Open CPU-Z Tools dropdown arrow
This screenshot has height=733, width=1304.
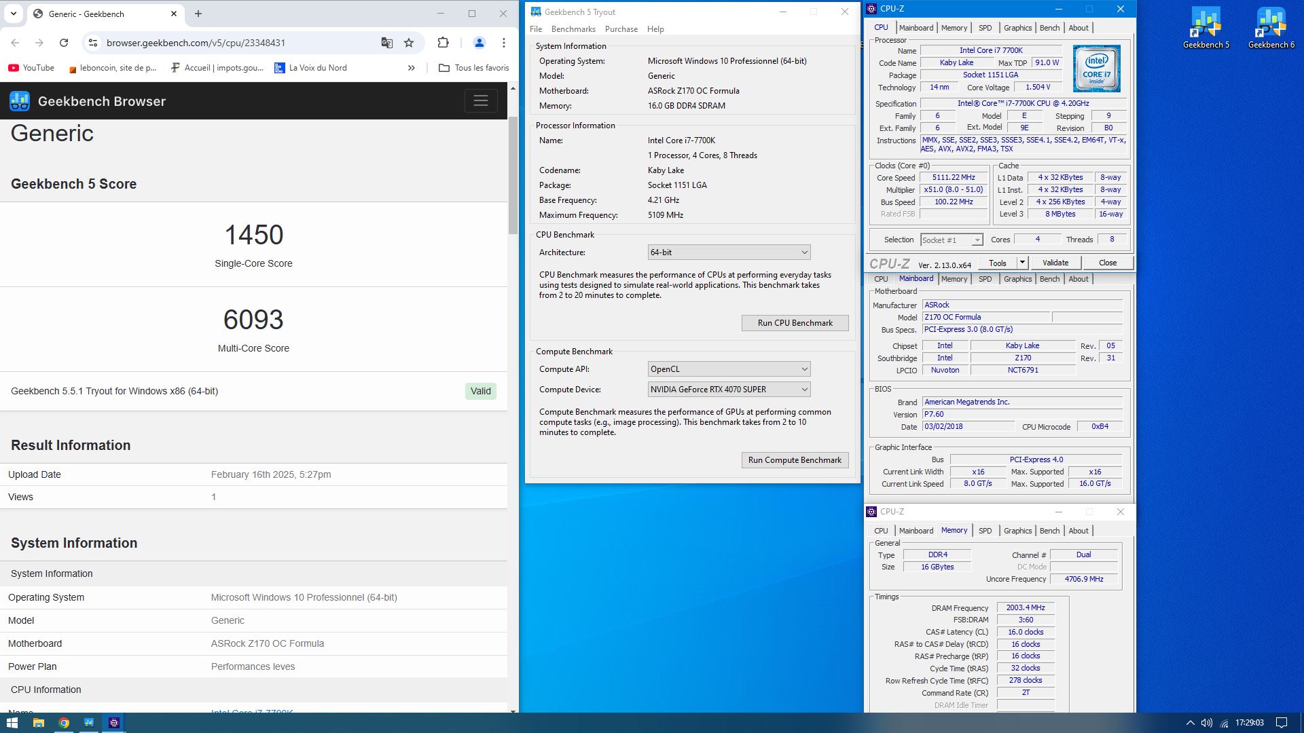(x=1021, y=263)
